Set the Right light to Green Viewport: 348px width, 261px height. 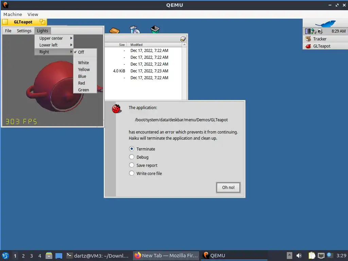(85, 90)
